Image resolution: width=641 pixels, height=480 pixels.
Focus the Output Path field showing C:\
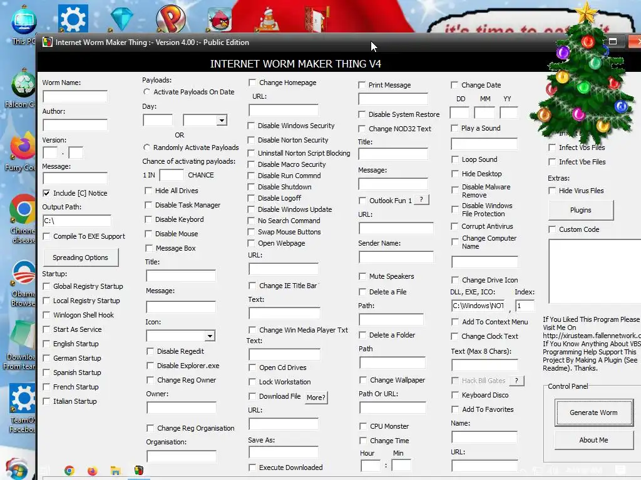(77, 221)
